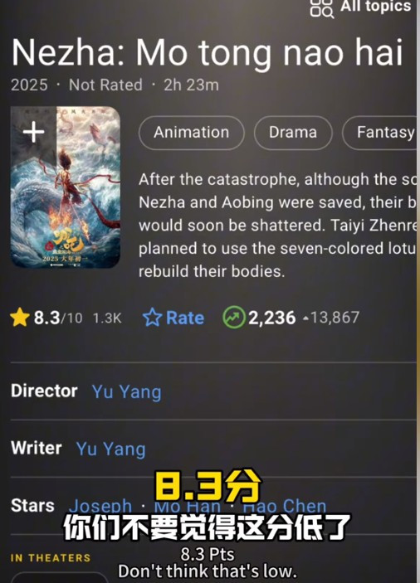
Task: Select the Drama genre chip
Action: point(293,133)
